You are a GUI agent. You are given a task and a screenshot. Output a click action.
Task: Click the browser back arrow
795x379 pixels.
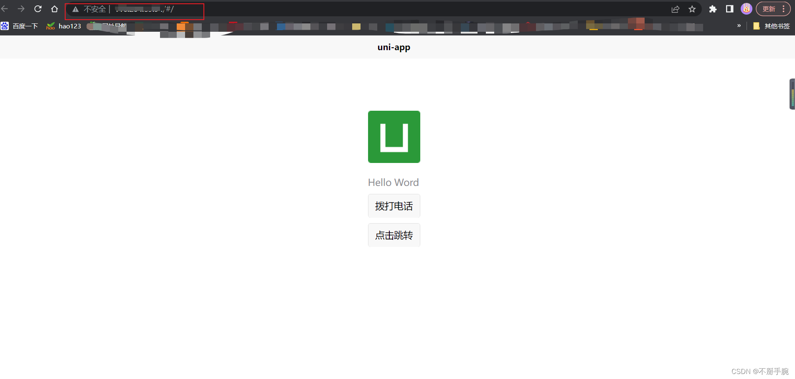coord(5,9)
